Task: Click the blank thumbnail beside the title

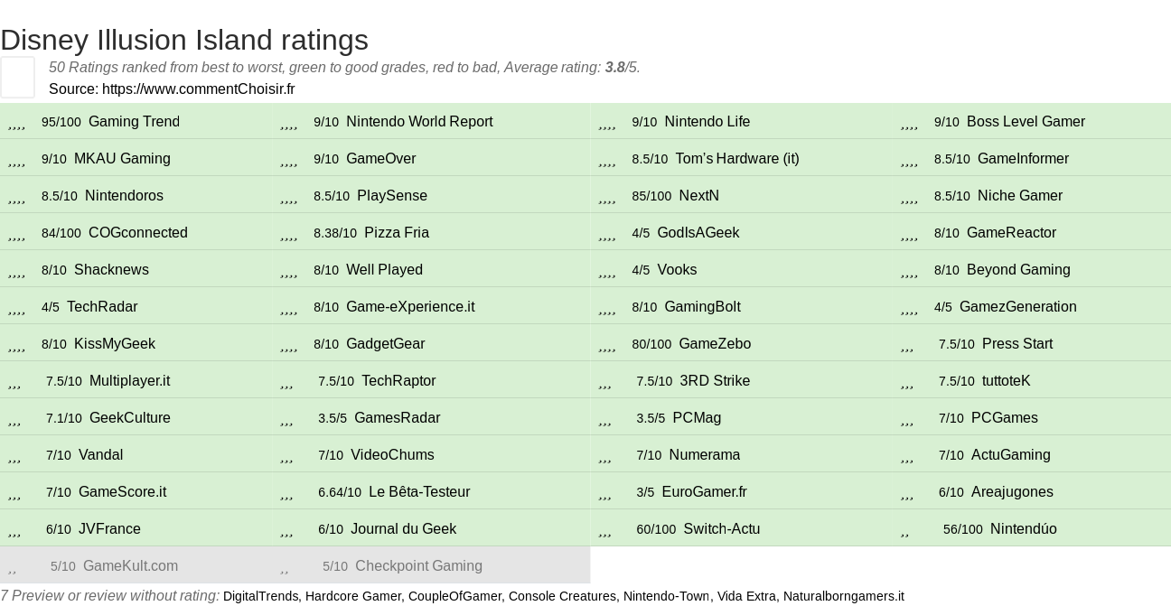Action: [x=17, y=77]
